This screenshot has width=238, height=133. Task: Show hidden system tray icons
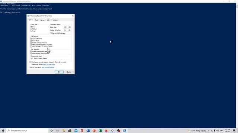pyautogui.click(x=209, y=130)
